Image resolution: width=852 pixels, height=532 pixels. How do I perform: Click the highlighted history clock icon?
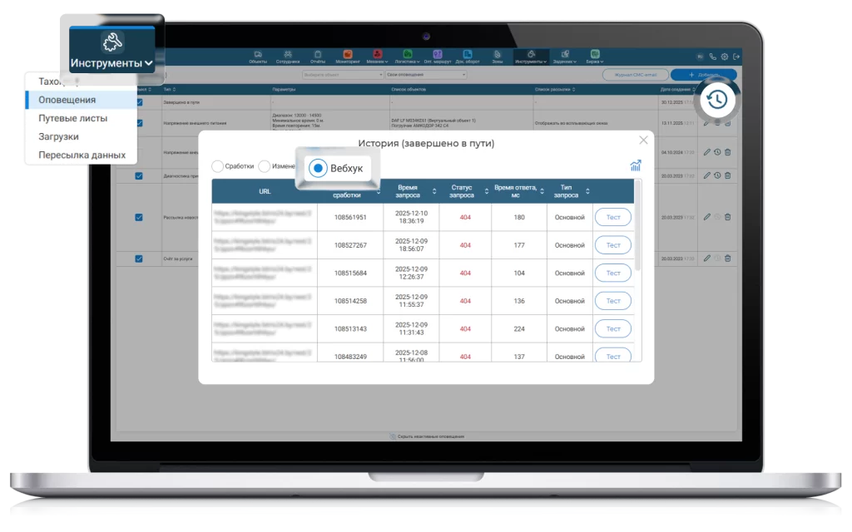(x=716, y=100)
